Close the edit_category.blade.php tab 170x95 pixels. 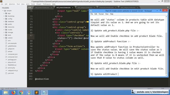click(94, 8)
